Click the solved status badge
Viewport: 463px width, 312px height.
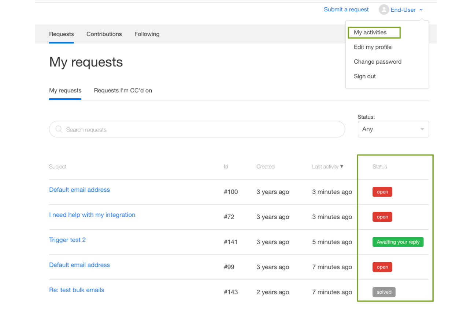coord(384,292)
